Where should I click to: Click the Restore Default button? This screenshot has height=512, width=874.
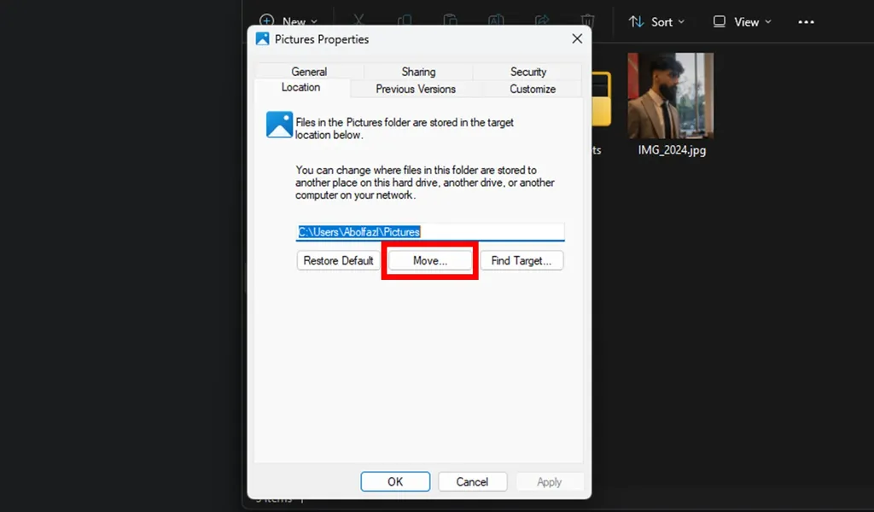(339, 260)
